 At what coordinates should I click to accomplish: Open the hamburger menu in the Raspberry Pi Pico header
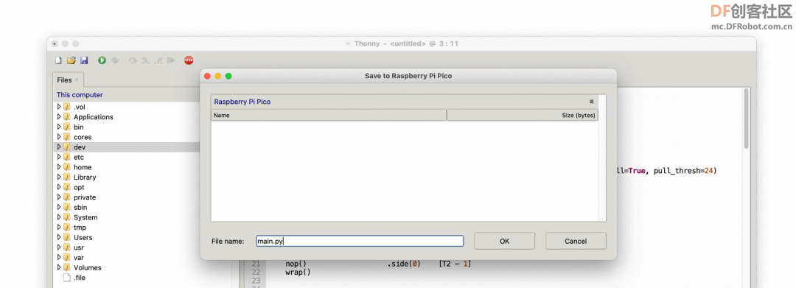tap(591, 102)
